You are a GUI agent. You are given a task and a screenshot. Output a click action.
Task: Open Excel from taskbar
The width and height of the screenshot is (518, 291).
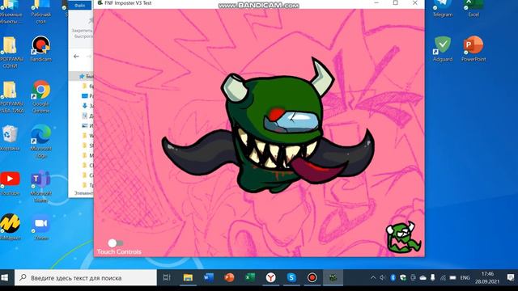250,278
